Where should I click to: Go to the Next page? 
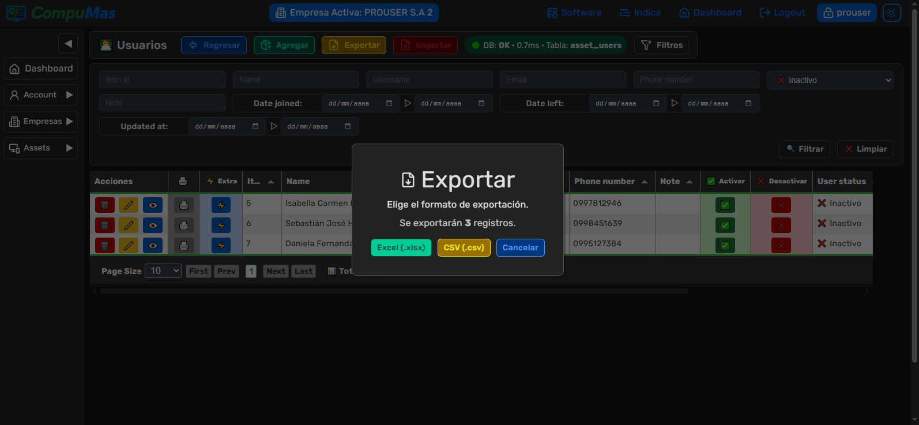tap(276, 271)
